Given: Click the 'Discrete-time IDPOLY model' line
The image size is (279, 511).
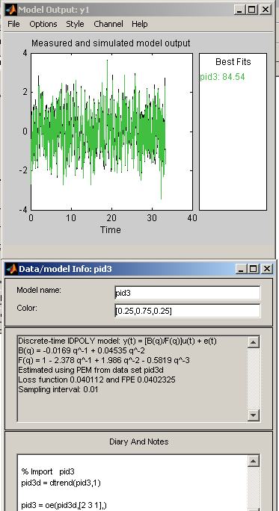Looking at the screenshot, I should click(x=117, y=341).
